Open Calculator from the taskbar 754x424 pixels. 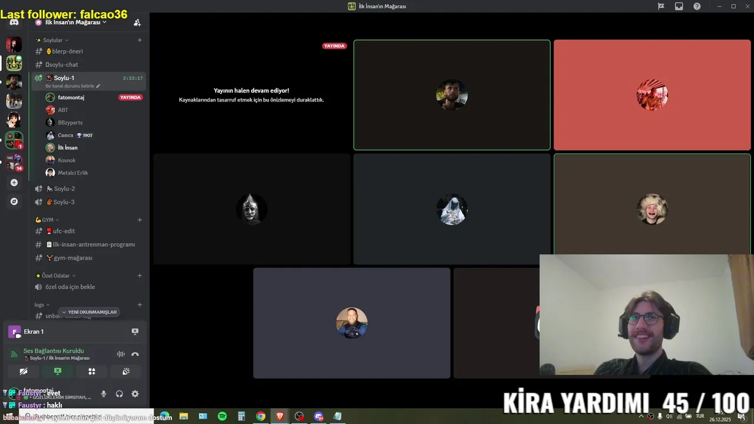242,416
